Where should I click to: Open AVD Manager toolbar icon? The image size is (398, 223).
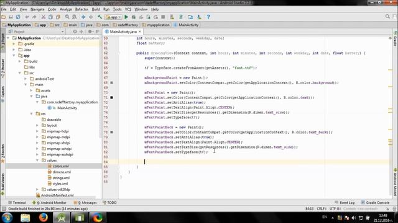[x=172, y=17]
